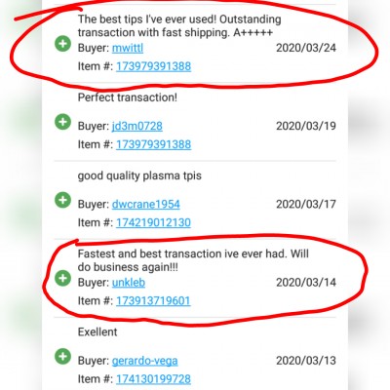Click the positive feedback icon for dwcrane1954
This screenshot has height=390, width=390.
click(62, 200)
